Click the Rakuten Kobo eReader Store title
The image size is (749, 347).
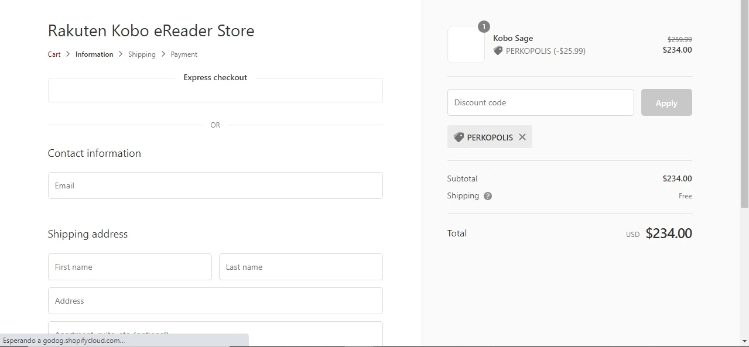click(x=151, y=30)
